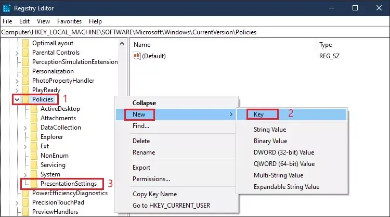Click the Registry Editor app icon in title bar
Screen dimensions: 390x217
click(x=6, y=8)
